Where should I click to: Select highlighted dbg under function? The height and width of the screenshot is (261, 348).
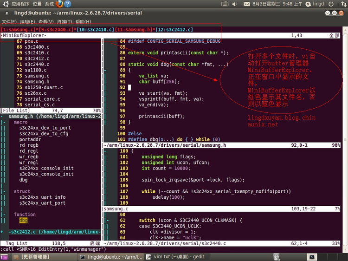tap(23, 220)
